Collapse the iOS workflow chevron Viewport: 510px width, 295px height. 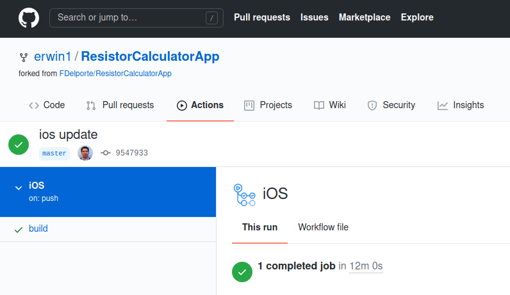[x=19, y=187]
